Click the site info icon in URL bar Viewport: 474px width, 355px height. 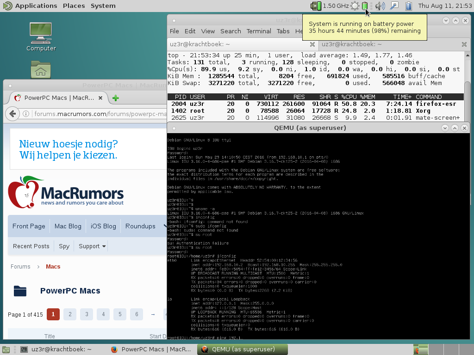click(x=26, y=114)
